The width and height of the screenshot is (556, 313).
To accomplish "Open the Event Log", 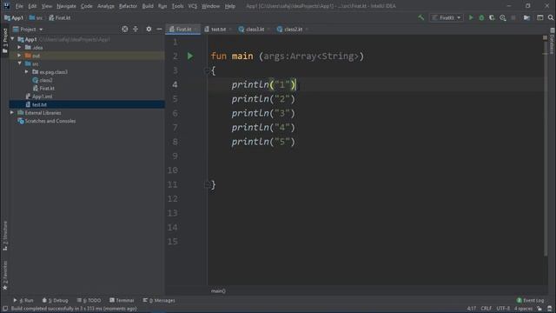I will [530, 300].
